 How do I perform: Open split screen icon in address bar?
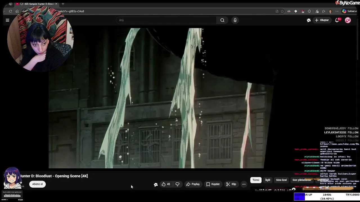(277, 11)
